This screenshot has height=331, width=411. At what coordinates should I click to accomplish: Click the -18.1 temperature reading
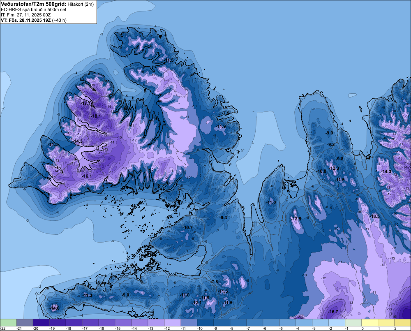pos(96,116)
